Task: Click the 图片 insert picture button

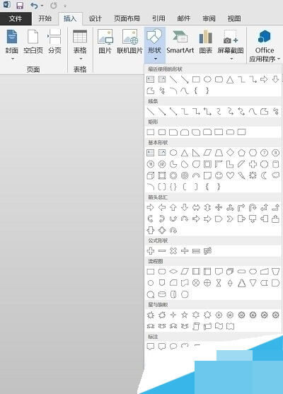Action: pos(105,42)
